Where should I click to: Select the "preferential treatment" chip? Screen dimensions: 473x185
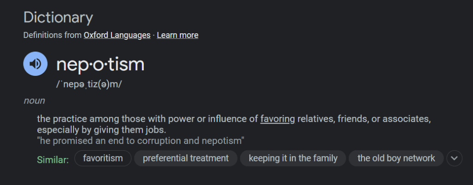pos(185,158)
